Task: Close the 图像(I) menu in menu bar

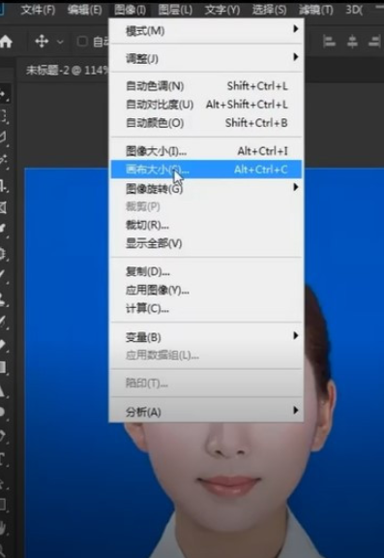Action: (x=130, y=10)
